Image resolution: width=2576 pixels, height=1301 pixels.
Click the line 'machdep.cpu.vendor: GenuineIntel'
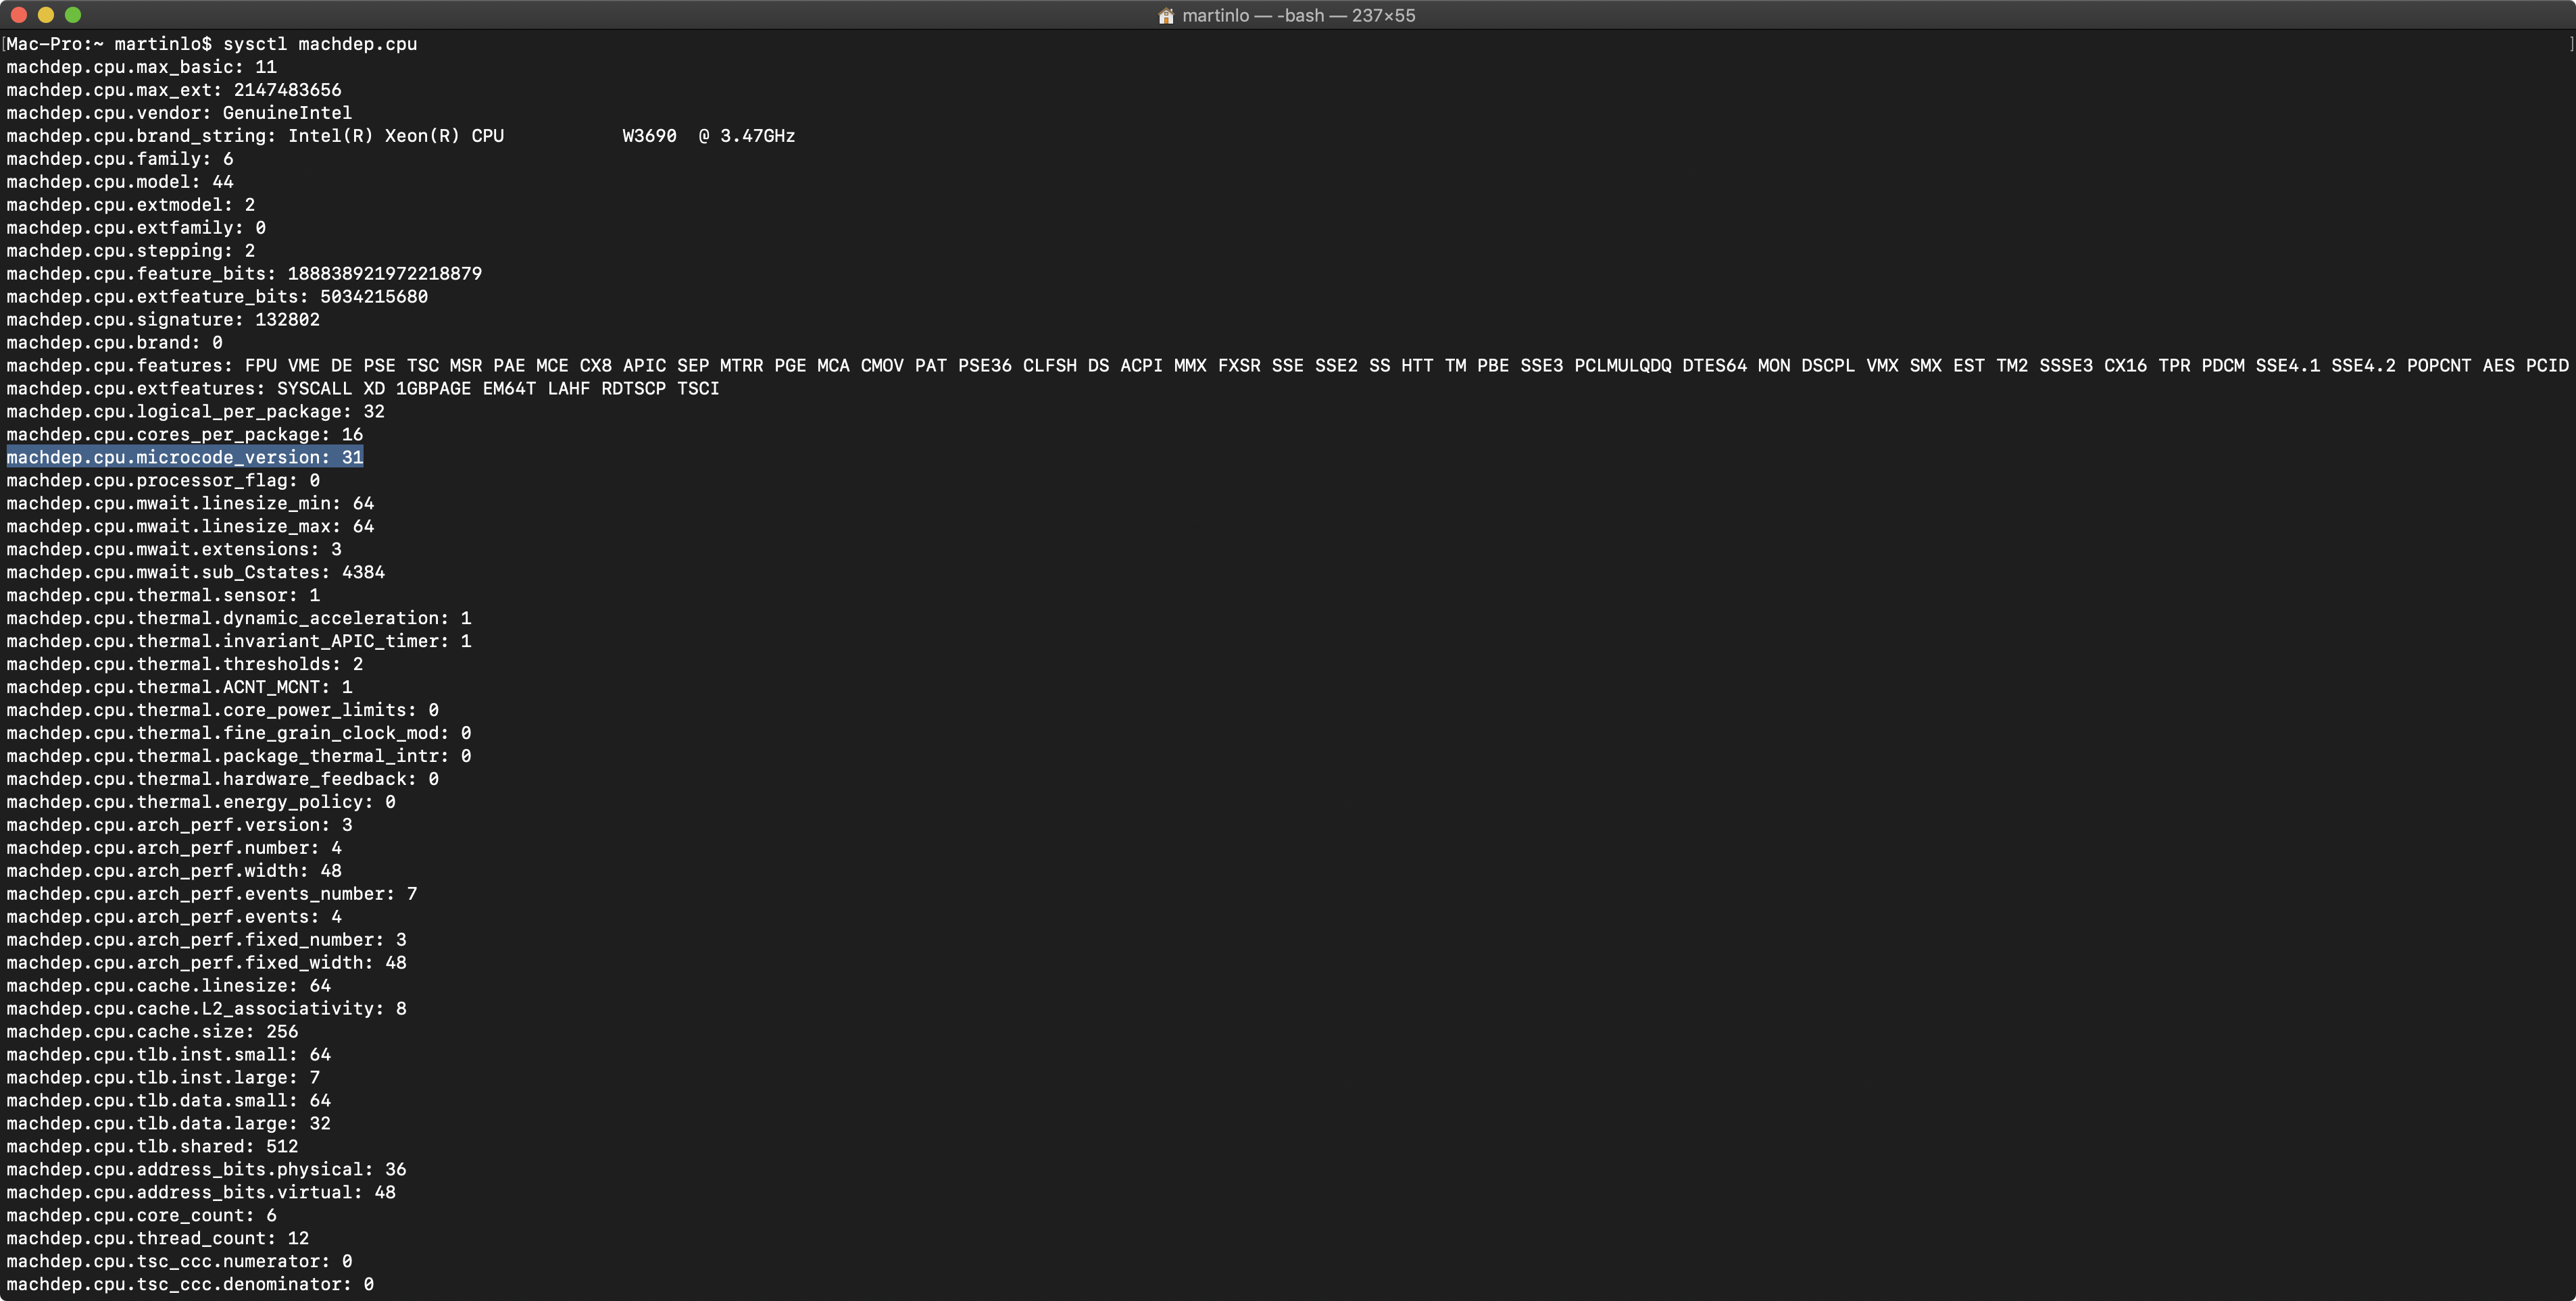(x=179, y=113)
